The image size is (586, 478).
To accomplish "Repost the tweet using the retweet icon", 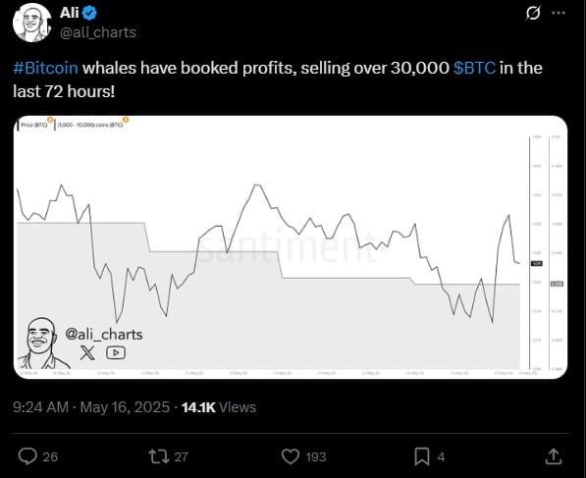I will point(157,456).
